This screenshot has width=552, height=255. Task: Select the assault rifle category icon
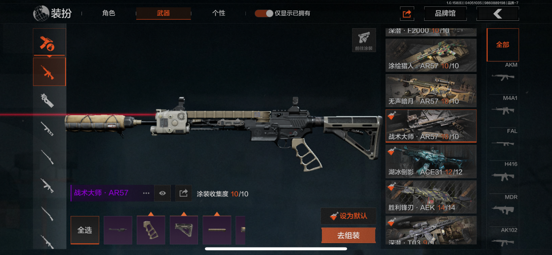pyautogui.click(x=49, y=72)
